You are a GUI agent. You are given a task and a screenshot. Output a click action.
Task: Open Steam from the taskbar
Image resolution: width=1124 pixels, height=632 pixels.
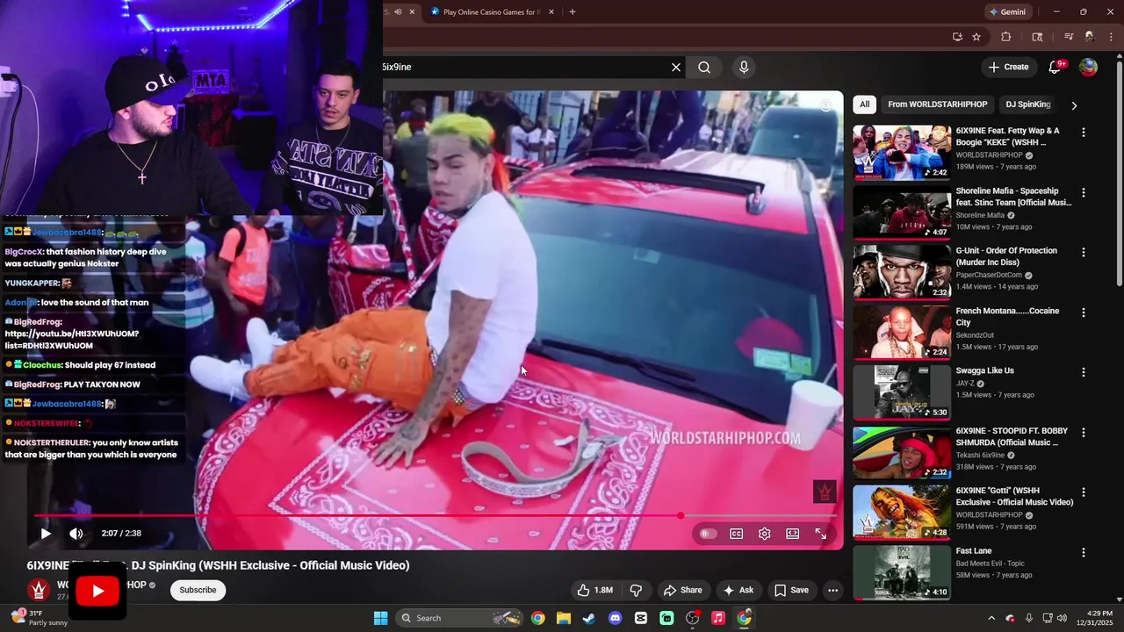(588, 618)
